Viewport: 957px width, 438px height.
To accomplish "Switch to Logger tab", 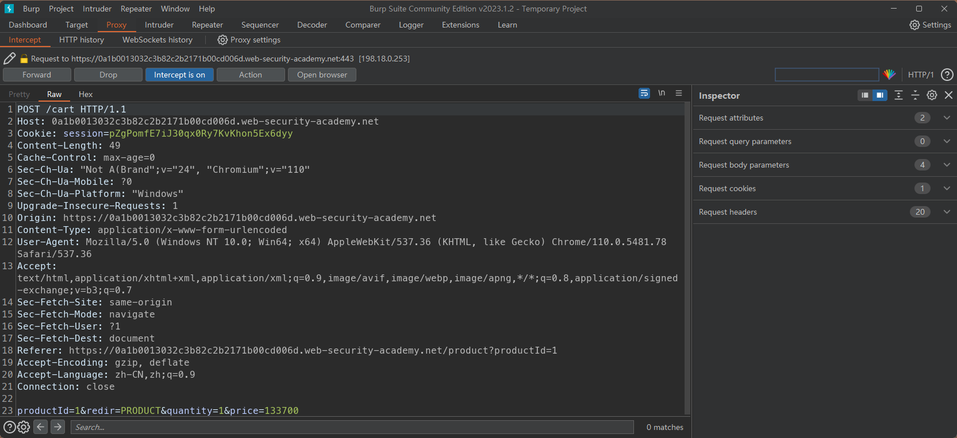I will (411, 25).
